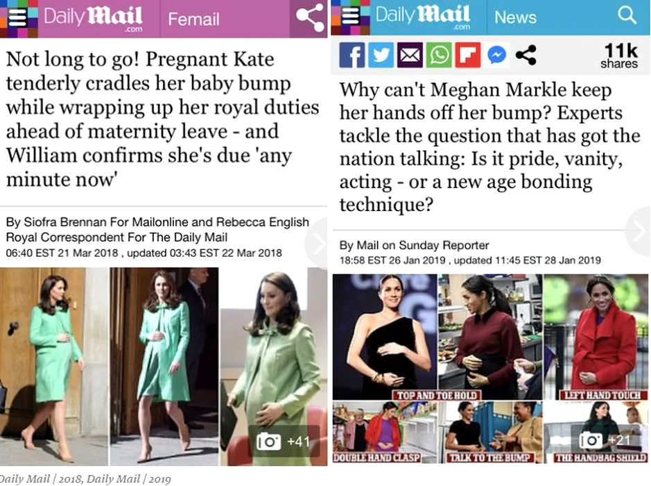This screenshot has width=651, height=486.
Task: Open hamburger menu on News page
Action: point(351,17)
